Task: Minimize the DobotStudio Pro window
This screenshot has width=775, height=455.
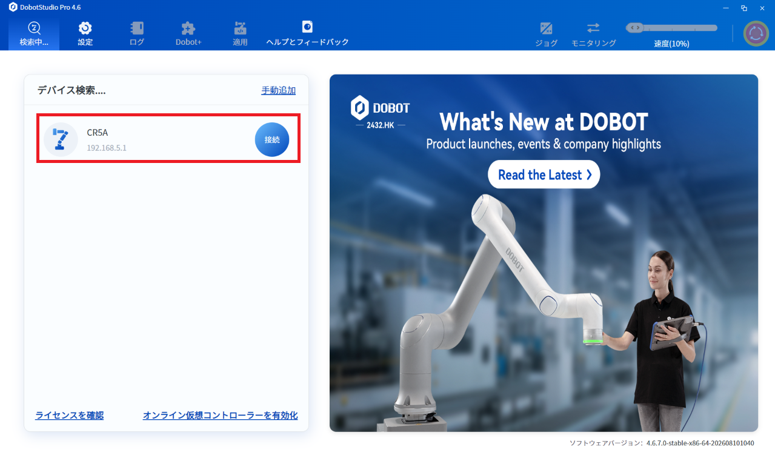Action: tap(726, 7)
